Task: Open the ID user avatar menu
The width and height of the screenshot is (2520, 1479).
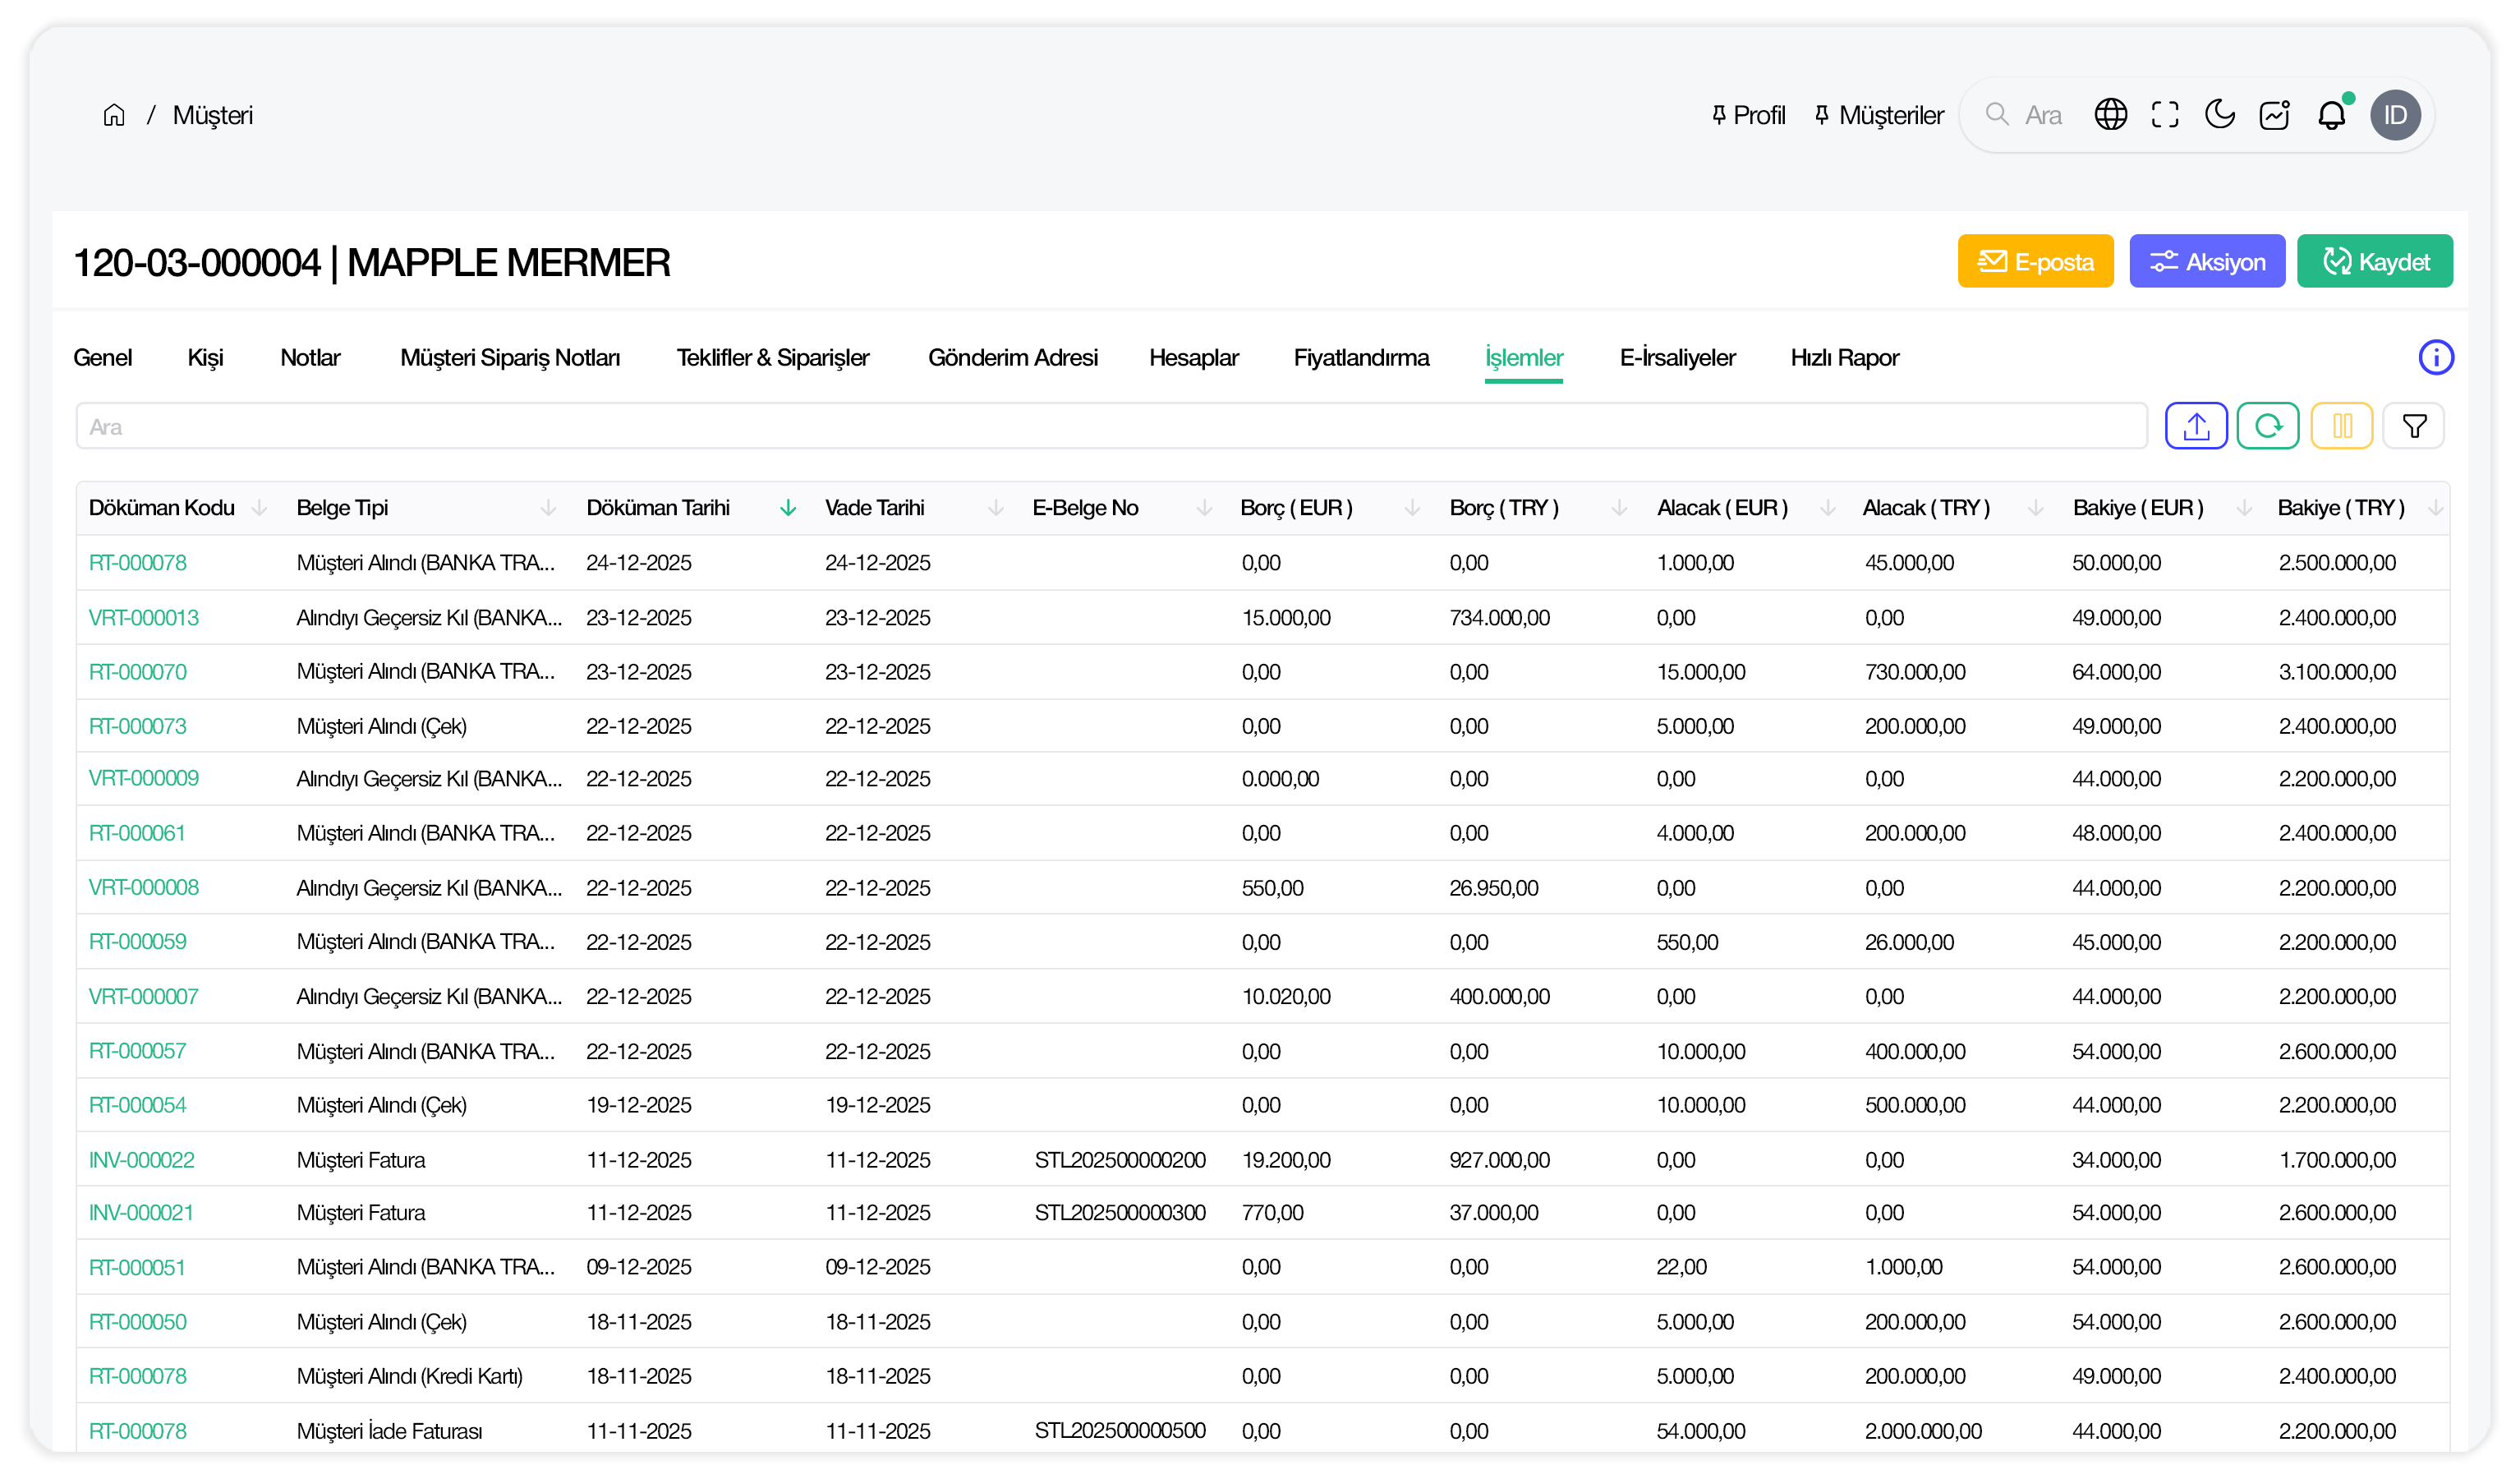Action: (x=2394, y=115)
